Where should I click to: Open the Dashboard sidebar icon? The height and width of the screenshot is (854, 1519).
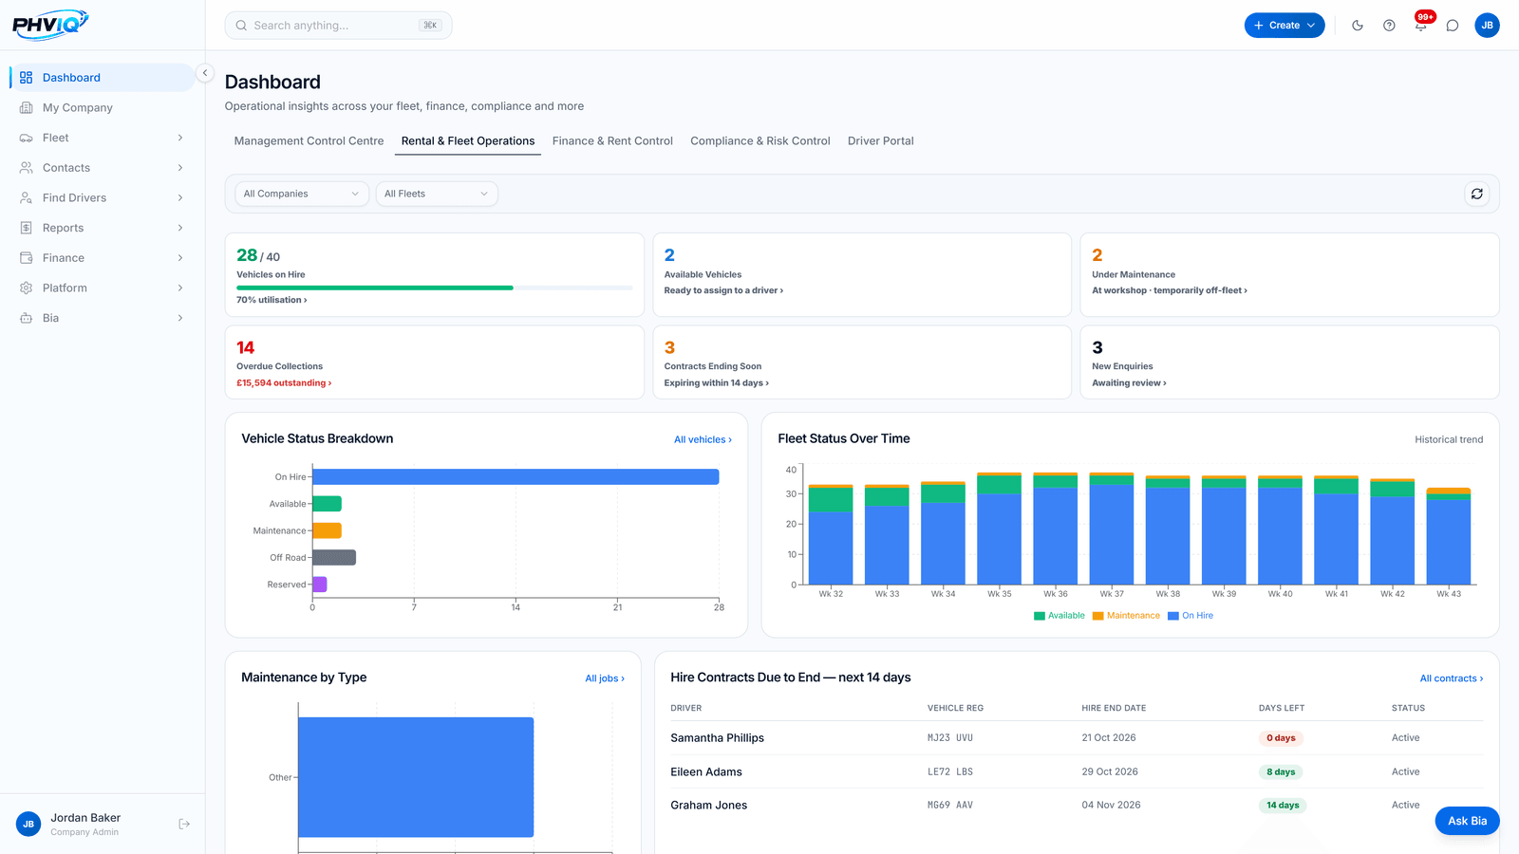pos(26,78)
